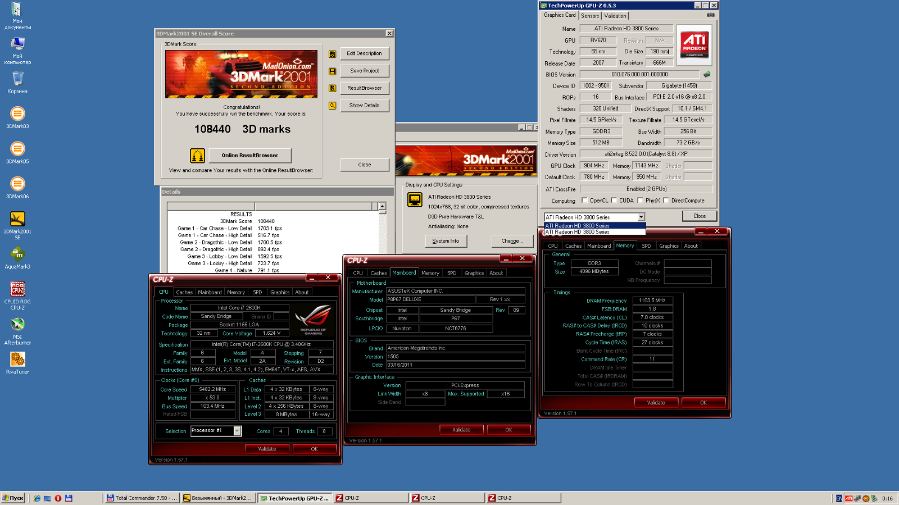The width and height of the screenshot is (899, 505).
Task: Click Validate in the CPU-Z motherboard window
Action: (461, 430)
